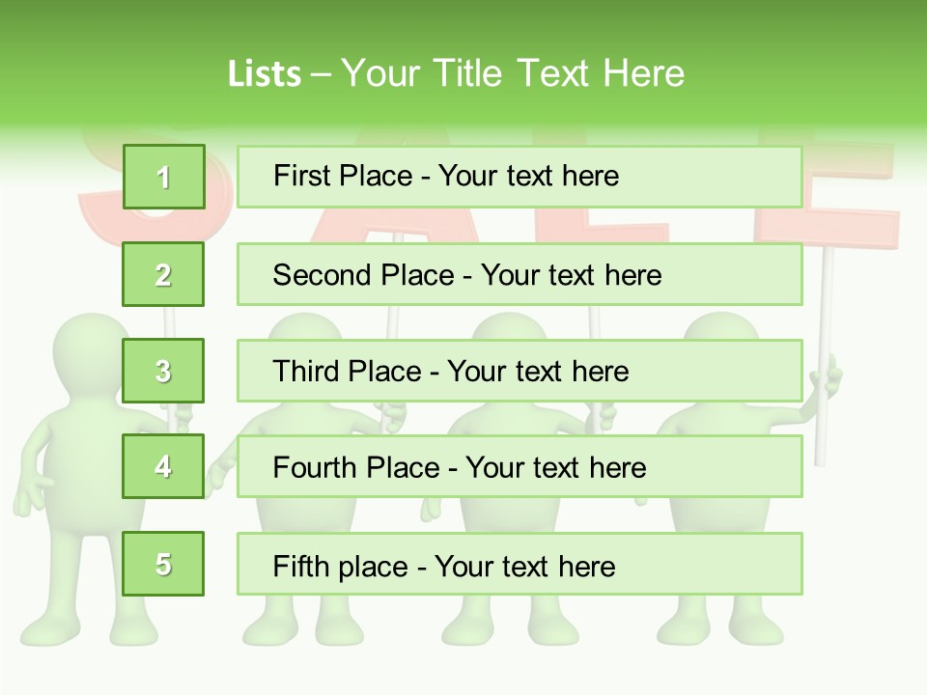This screenshot has height=695, width=927.
Task: Click the 'First Place' text box
Action: (520, 177)
